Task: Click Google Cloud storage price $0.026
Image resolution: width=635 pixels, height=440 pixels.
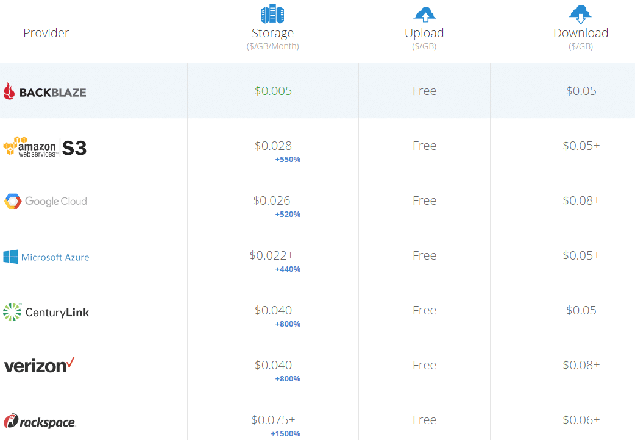Action: [272, 200]
